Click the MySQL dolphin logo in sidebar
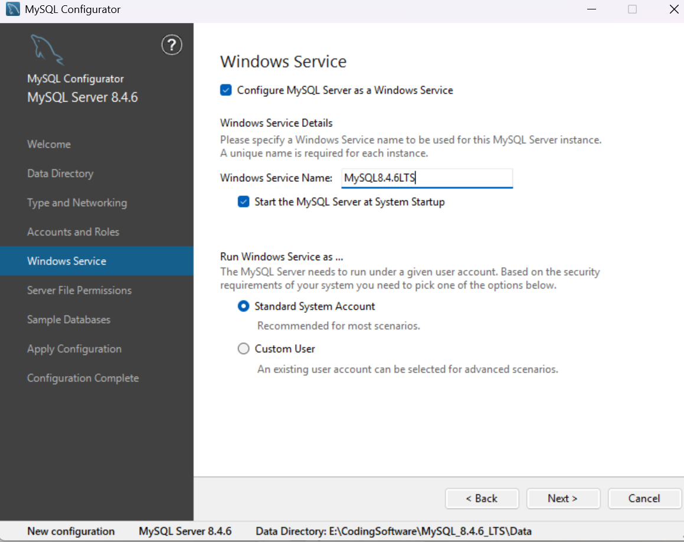The width and height of the screenshot is (684, 542). (x=47, y=48)
